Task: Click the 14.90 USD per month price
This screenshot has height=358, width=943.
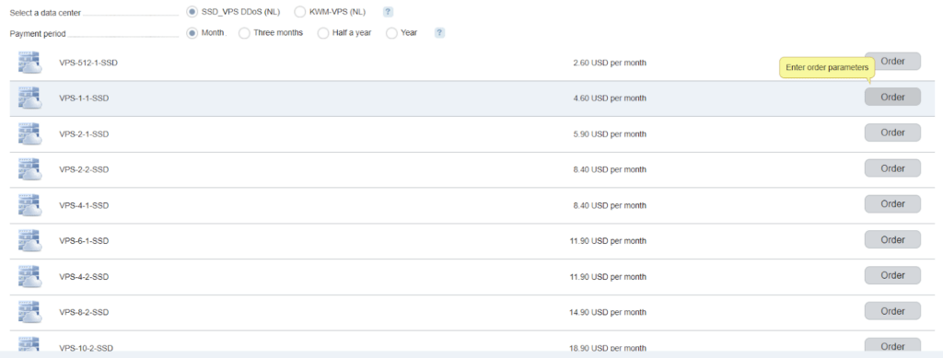Action: 608,313
